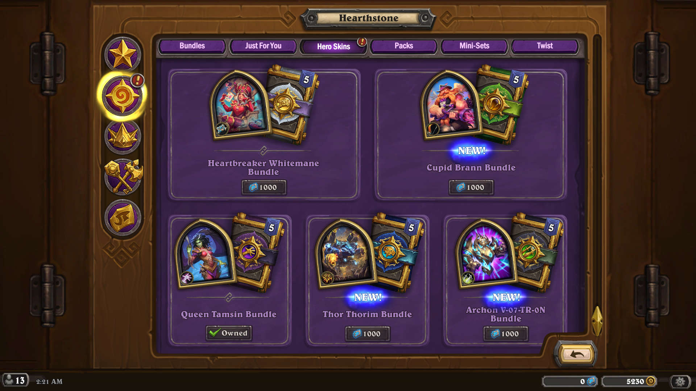The image size is (696, 391).
Task: Open the golden crown sidebar category
Action: coord(123,137)
